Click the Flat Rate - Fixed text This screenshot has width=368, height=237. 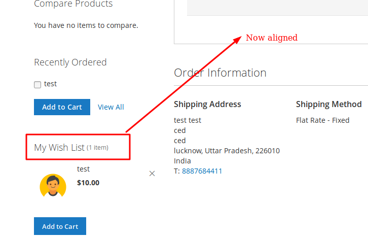323,120
